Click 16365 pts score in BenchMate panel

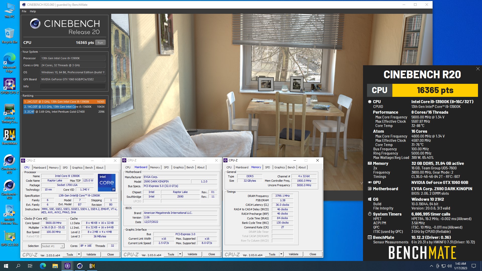(x=435, y=90)
